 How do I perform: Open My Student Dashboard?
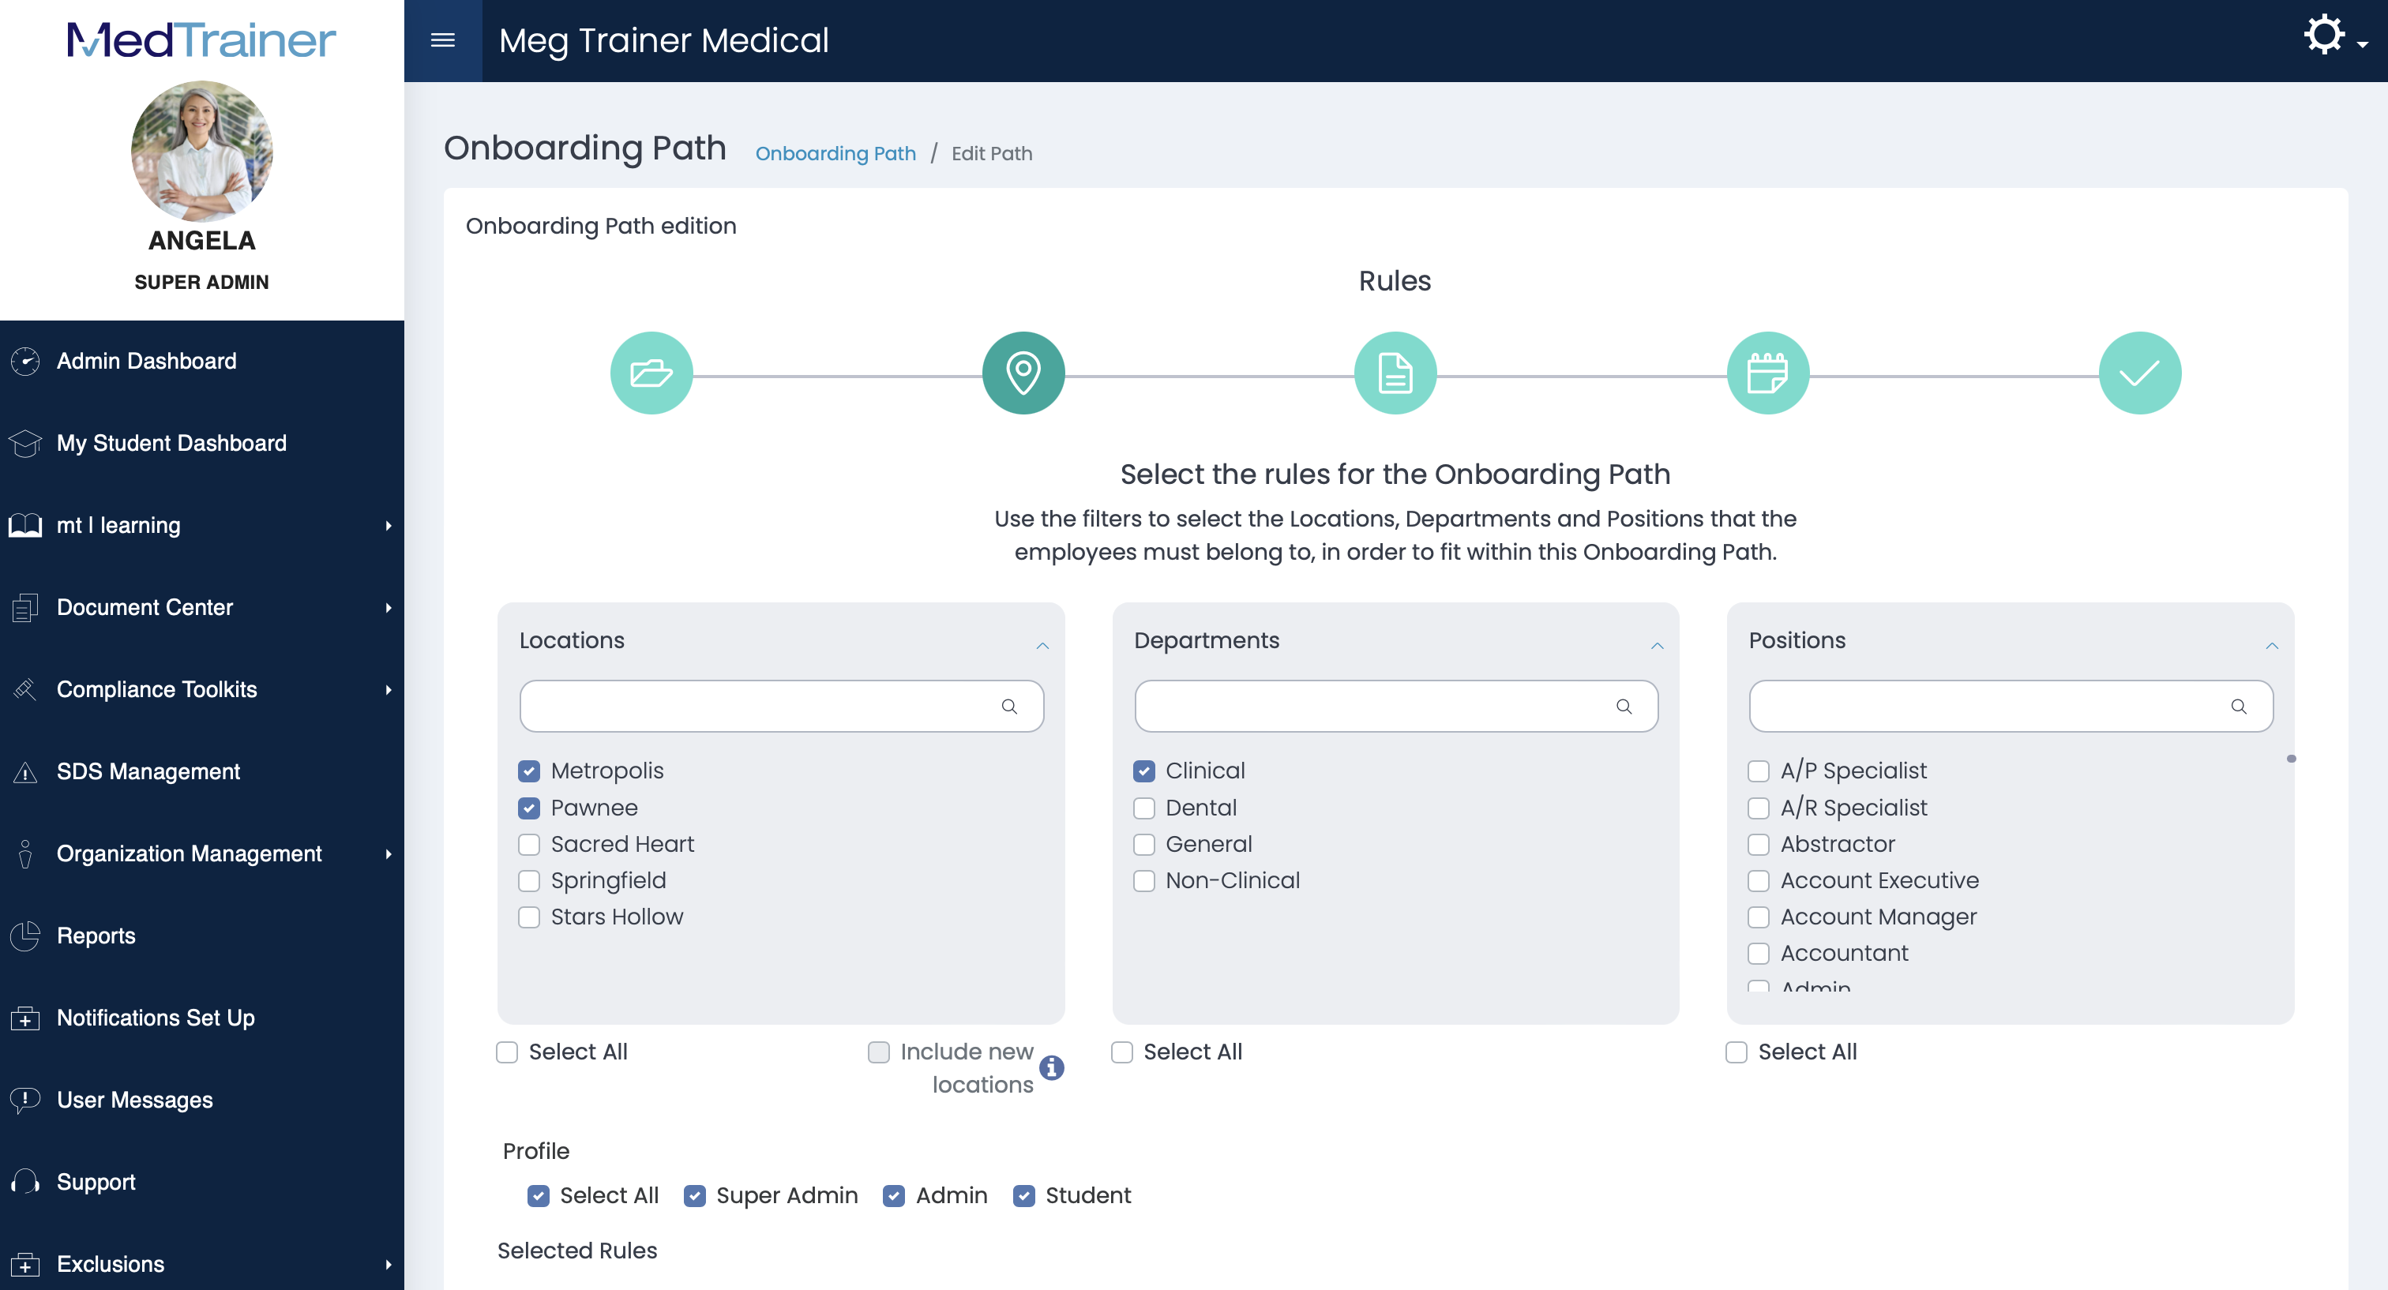171,443
